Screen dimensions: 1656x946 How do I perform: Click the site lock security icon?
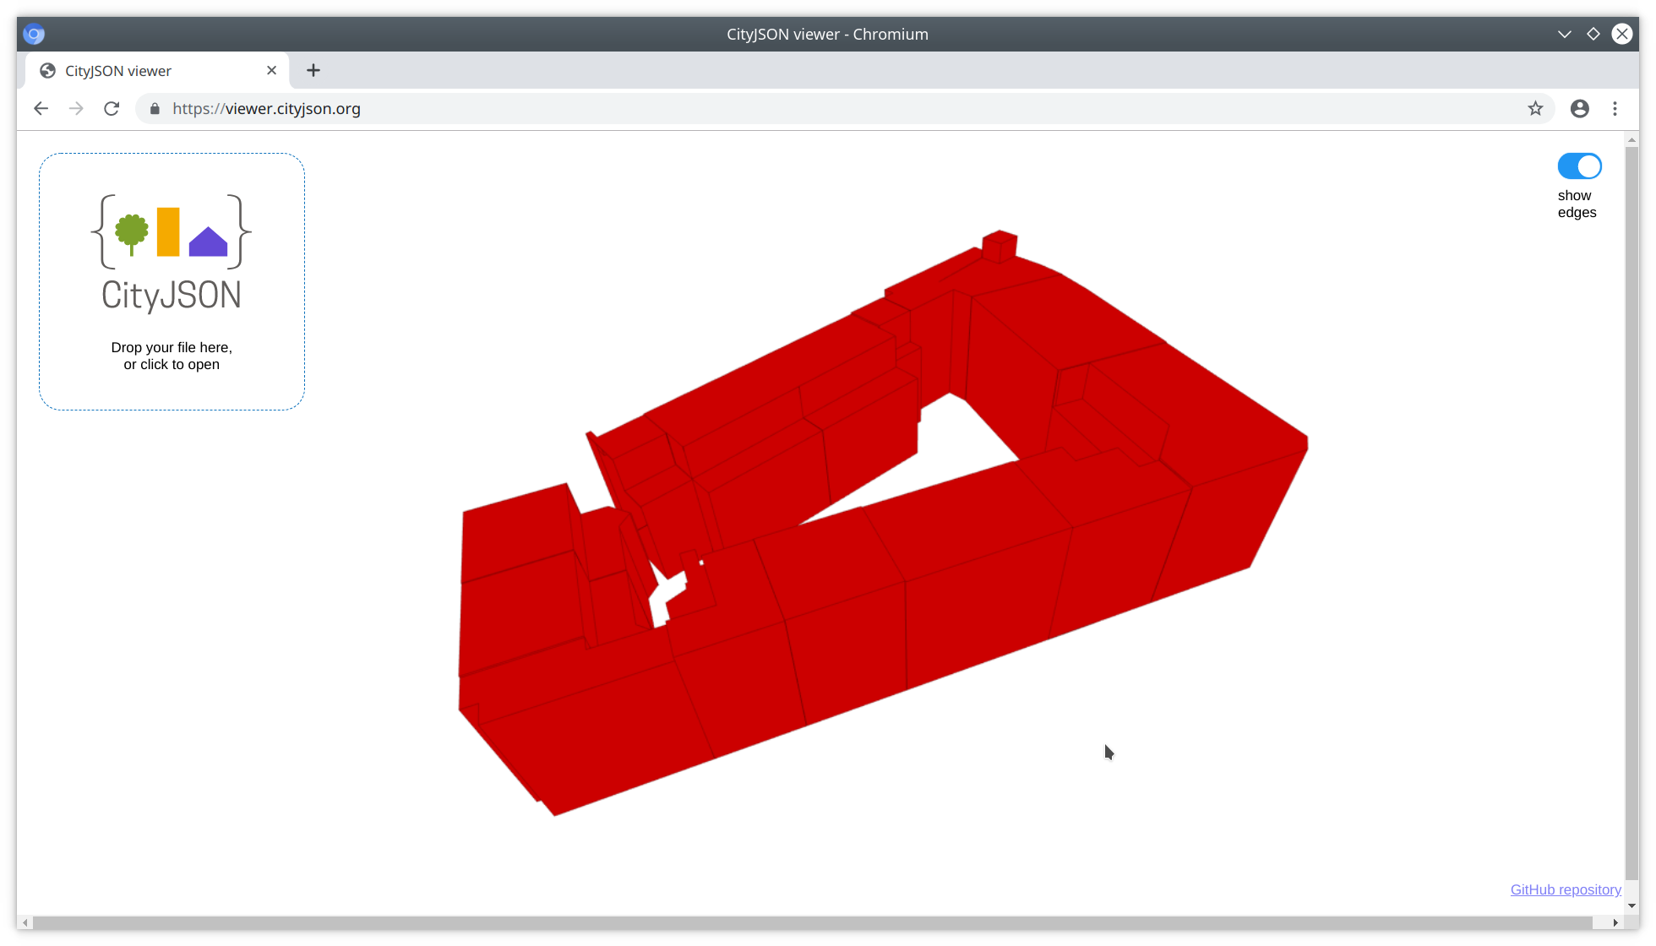[x=155, y=108]
